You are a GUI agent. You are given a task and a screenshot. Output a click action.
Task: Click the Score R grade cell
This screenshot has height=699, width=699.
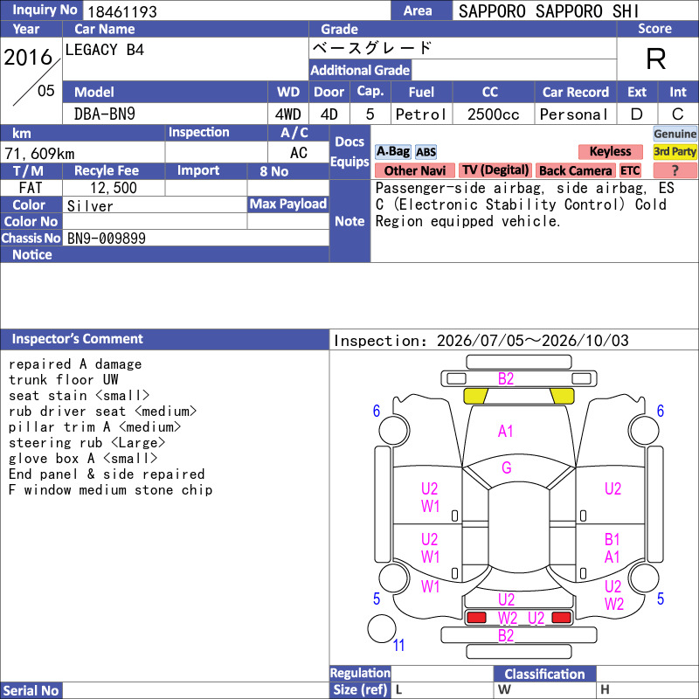click(656, 59)
